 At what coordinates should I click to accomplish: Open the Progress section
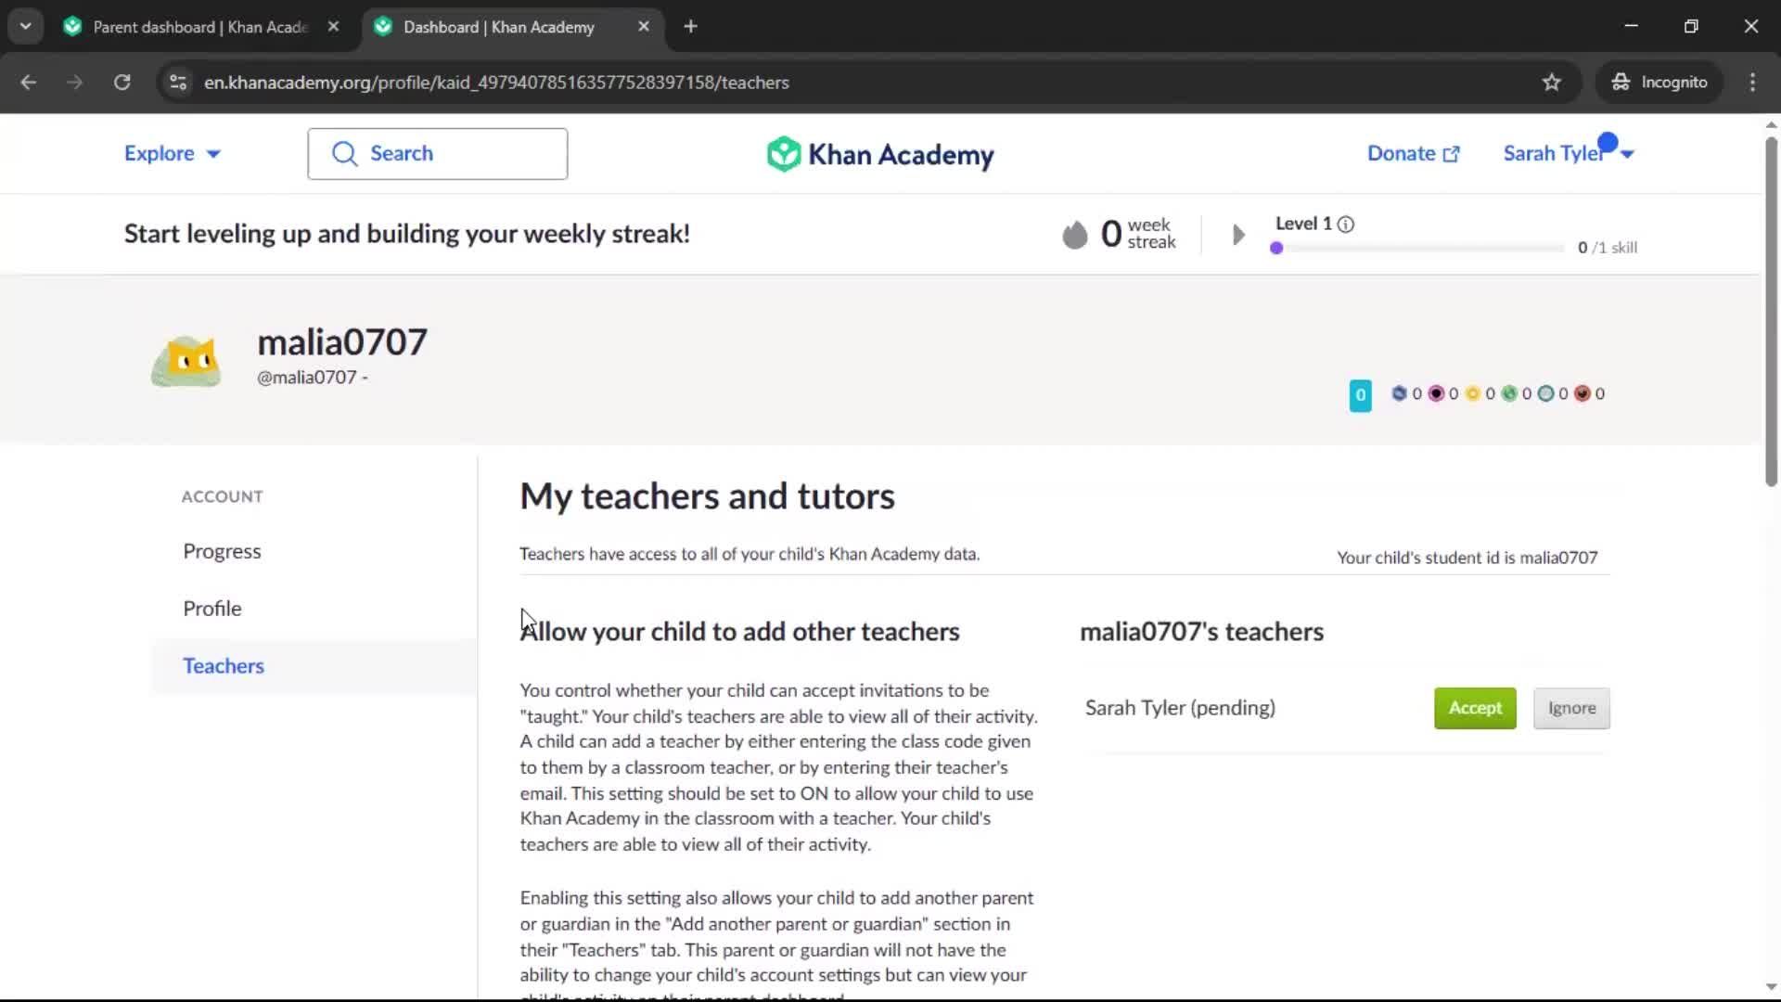click(x=222, y=552)
